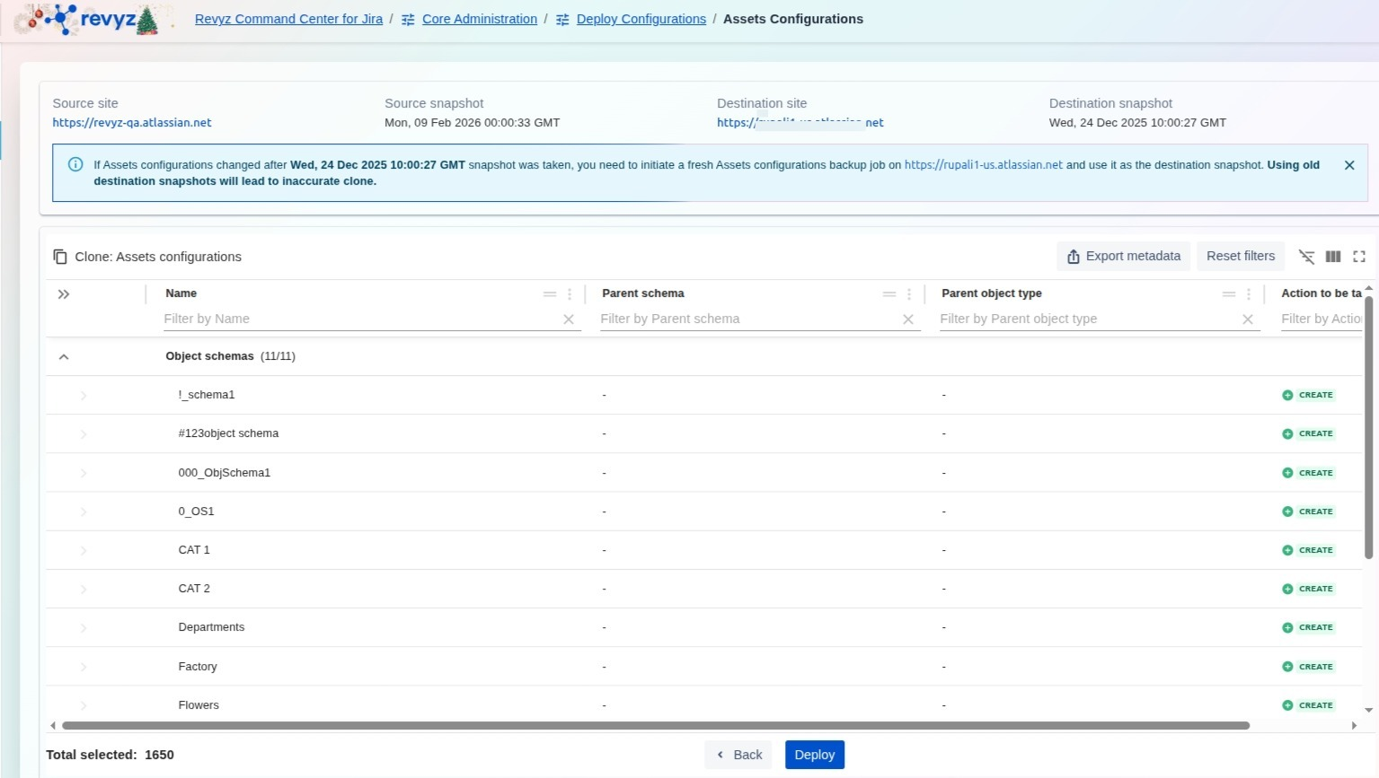Clear the Name filter with X icon

tap(569, 319)
